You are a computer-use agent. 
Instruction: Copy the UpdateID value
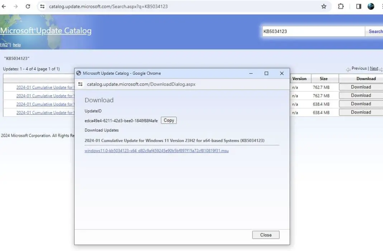pyautogui.click(x=169, y=120)
